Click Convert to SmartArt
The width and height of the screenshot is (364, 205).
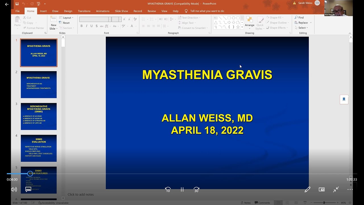coord(193,28)
